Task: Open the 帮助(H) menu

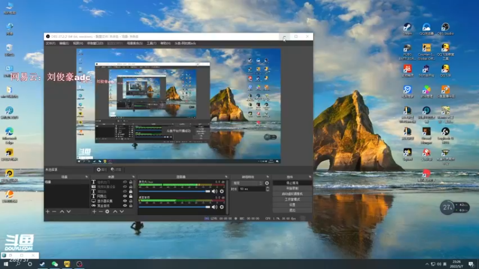Action: pyautogui.click(x=165, y=43)
